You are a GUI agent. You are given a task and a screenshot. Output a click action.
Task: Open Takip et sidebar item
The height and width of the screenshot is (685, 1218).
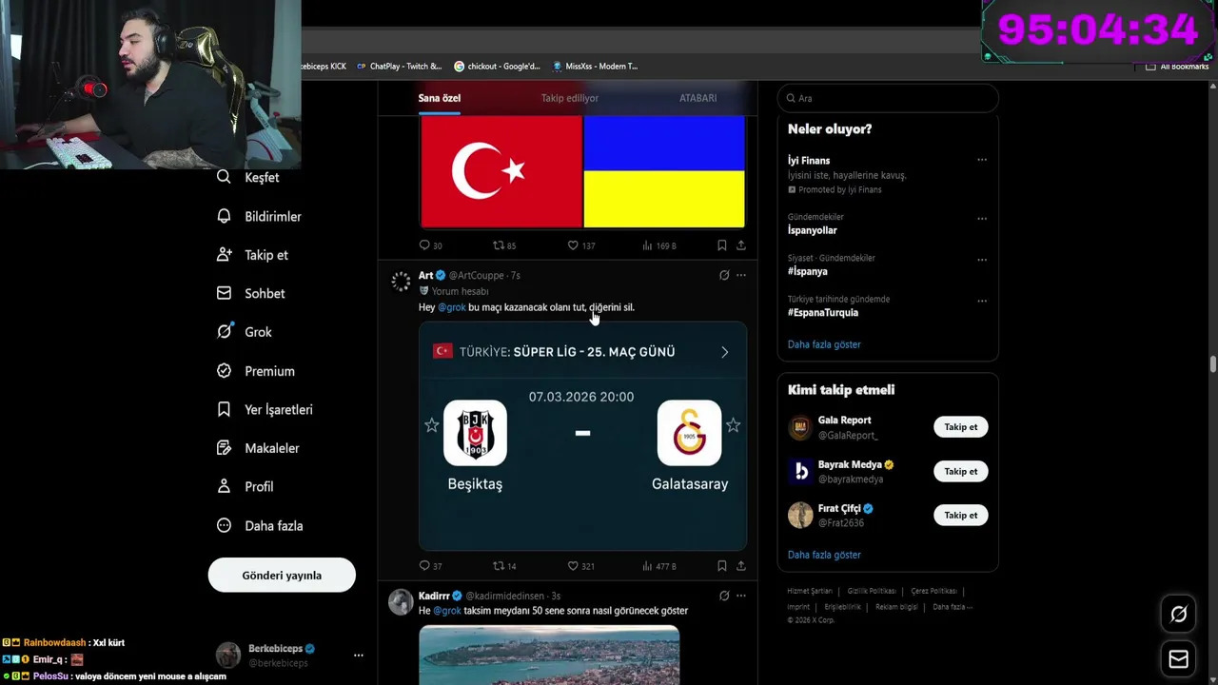(x=252, y=255)
